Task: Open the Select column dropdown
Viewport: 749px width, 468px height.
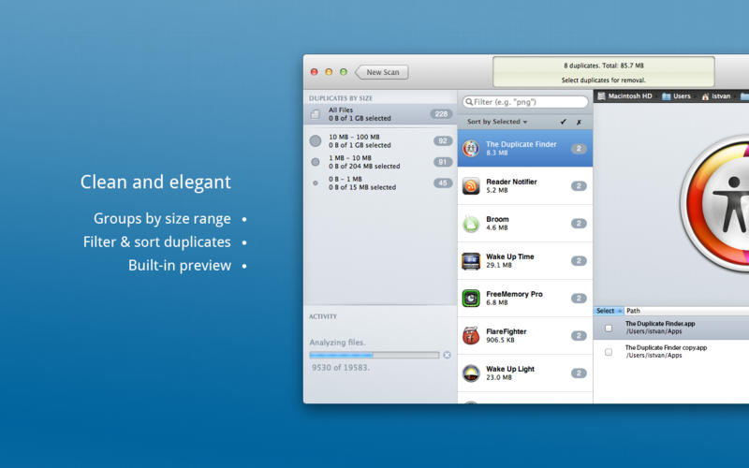Action: pyautogui.click(x=609, y=311)
